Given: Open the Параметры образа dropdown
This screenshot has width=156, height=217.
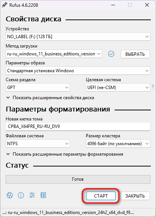Looking at the screenshot, I should pos(78,71).
